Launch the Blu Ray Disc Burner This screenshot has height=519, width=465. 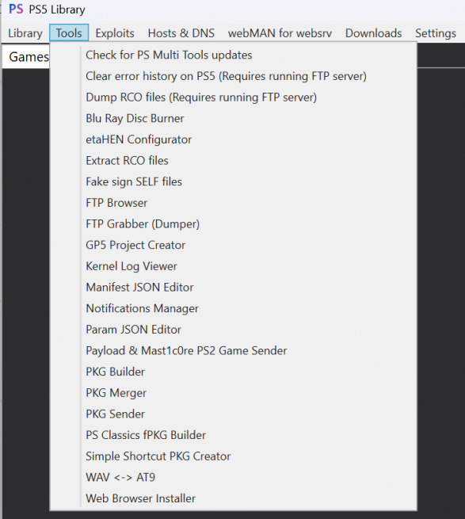[x=233, y=119]
